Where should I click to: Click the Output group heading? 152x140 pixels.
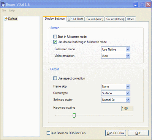click(54, 69)
